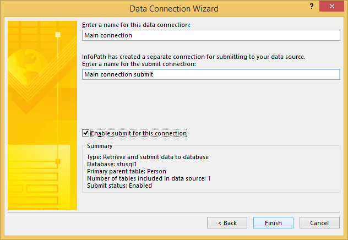Click the 'Submit status: Enabled' line
This screenshot has height=240, width=348.
pyautogui.click(x=119, y=186)
